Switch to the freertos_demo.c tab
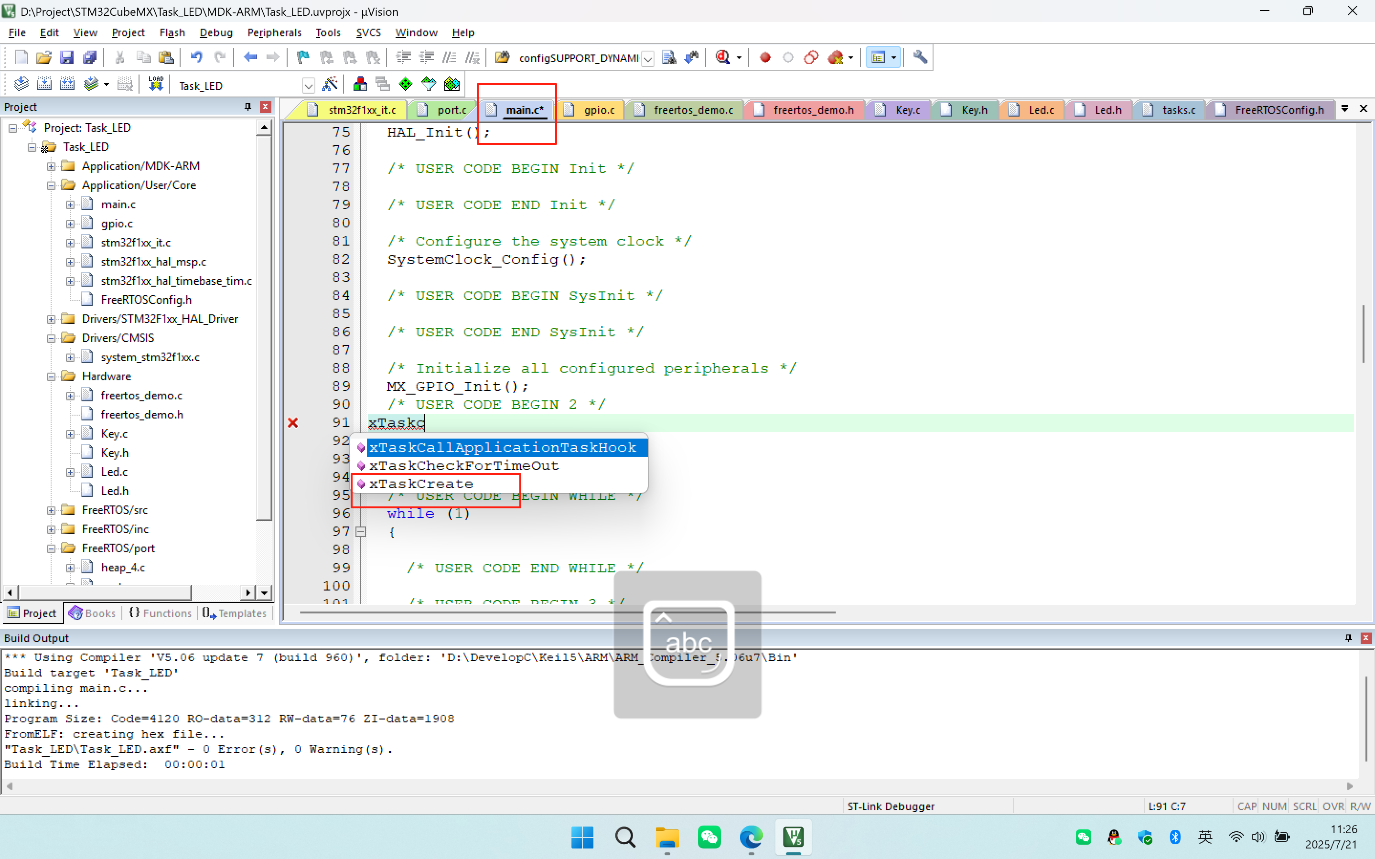 693,110
